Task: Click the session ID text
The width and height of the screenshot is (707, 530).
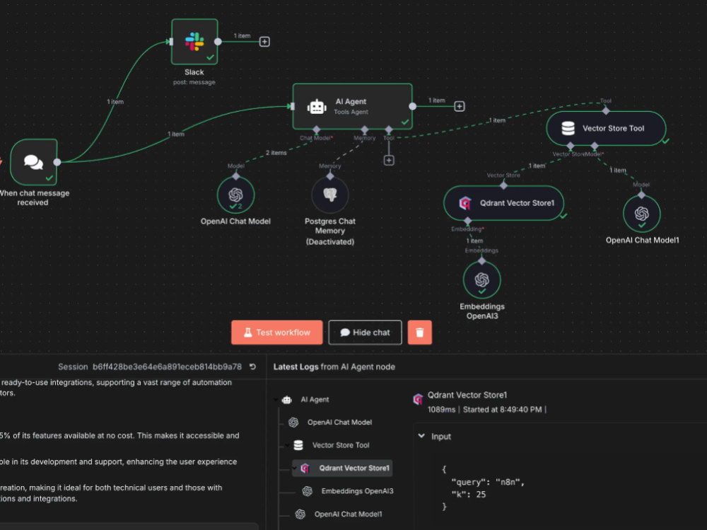Action: coord(168,367)
